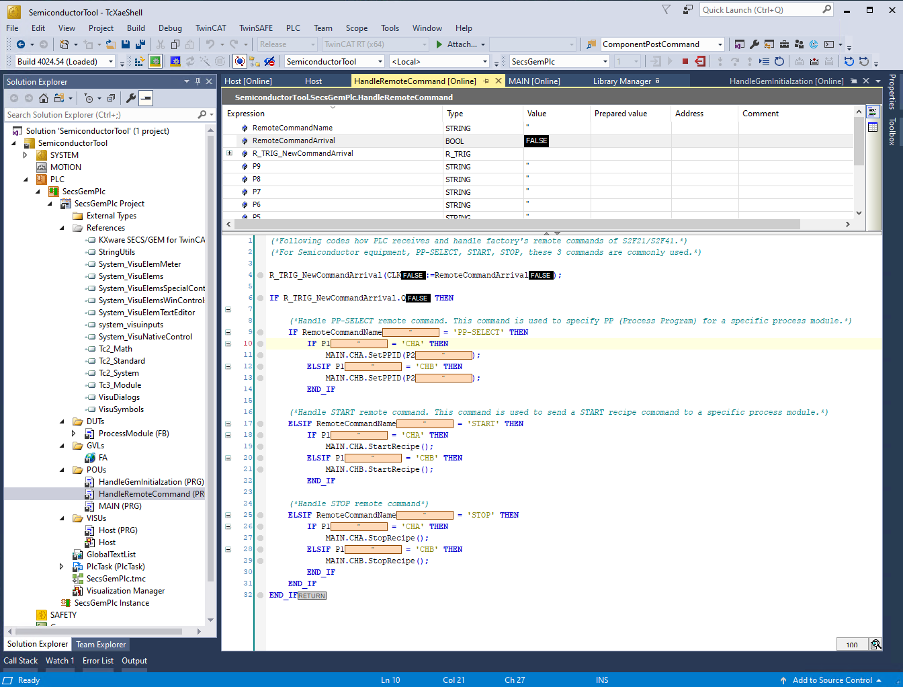Open the Build 4024.54 (Loaded) dropdown
The height and width of the screenshot is (687, 903).
tap(111, 61)
